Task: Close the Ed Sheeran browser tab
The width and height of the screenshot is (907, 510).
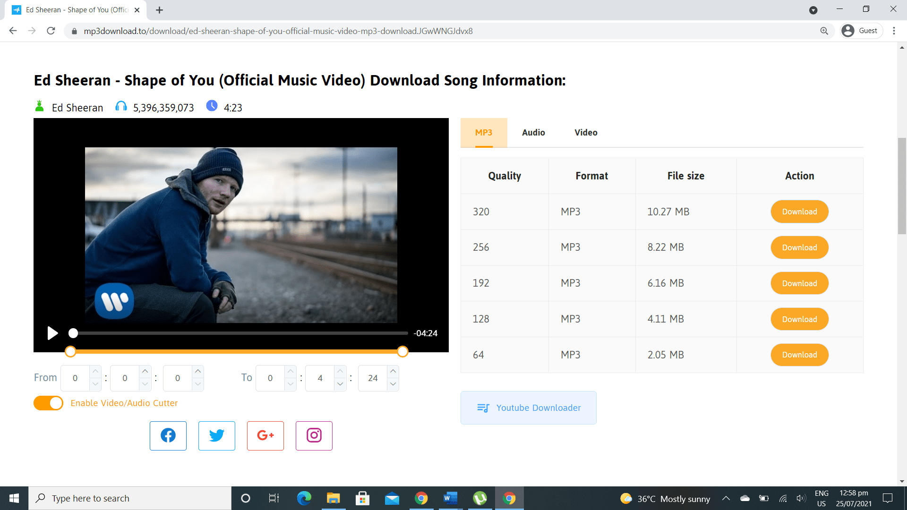Action: click(x=137, y=10)
